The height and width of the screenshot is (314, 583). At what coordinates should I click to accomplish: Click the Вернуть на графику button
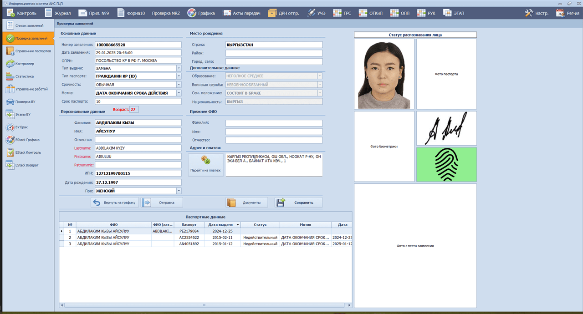point(115,203)
